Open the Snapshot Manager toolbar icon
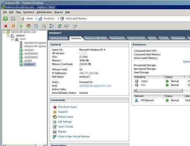This screenshot has width=190, height=146. 52,26
